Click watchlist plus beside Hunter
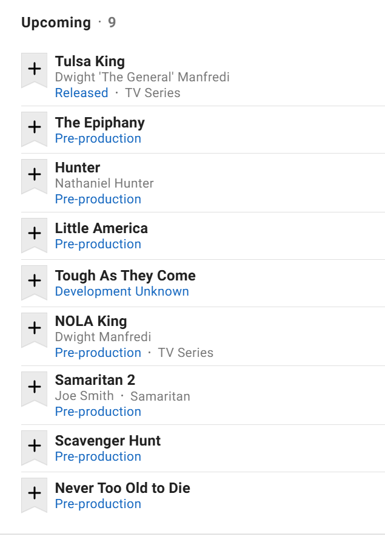The width and height of the screenshot is (385, 536). click(x=35, y=174)
